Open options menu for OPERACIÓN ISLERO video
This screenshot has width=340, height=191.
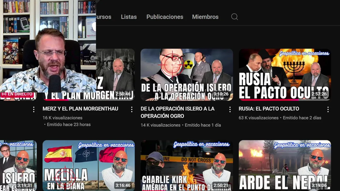coord(230,109)
